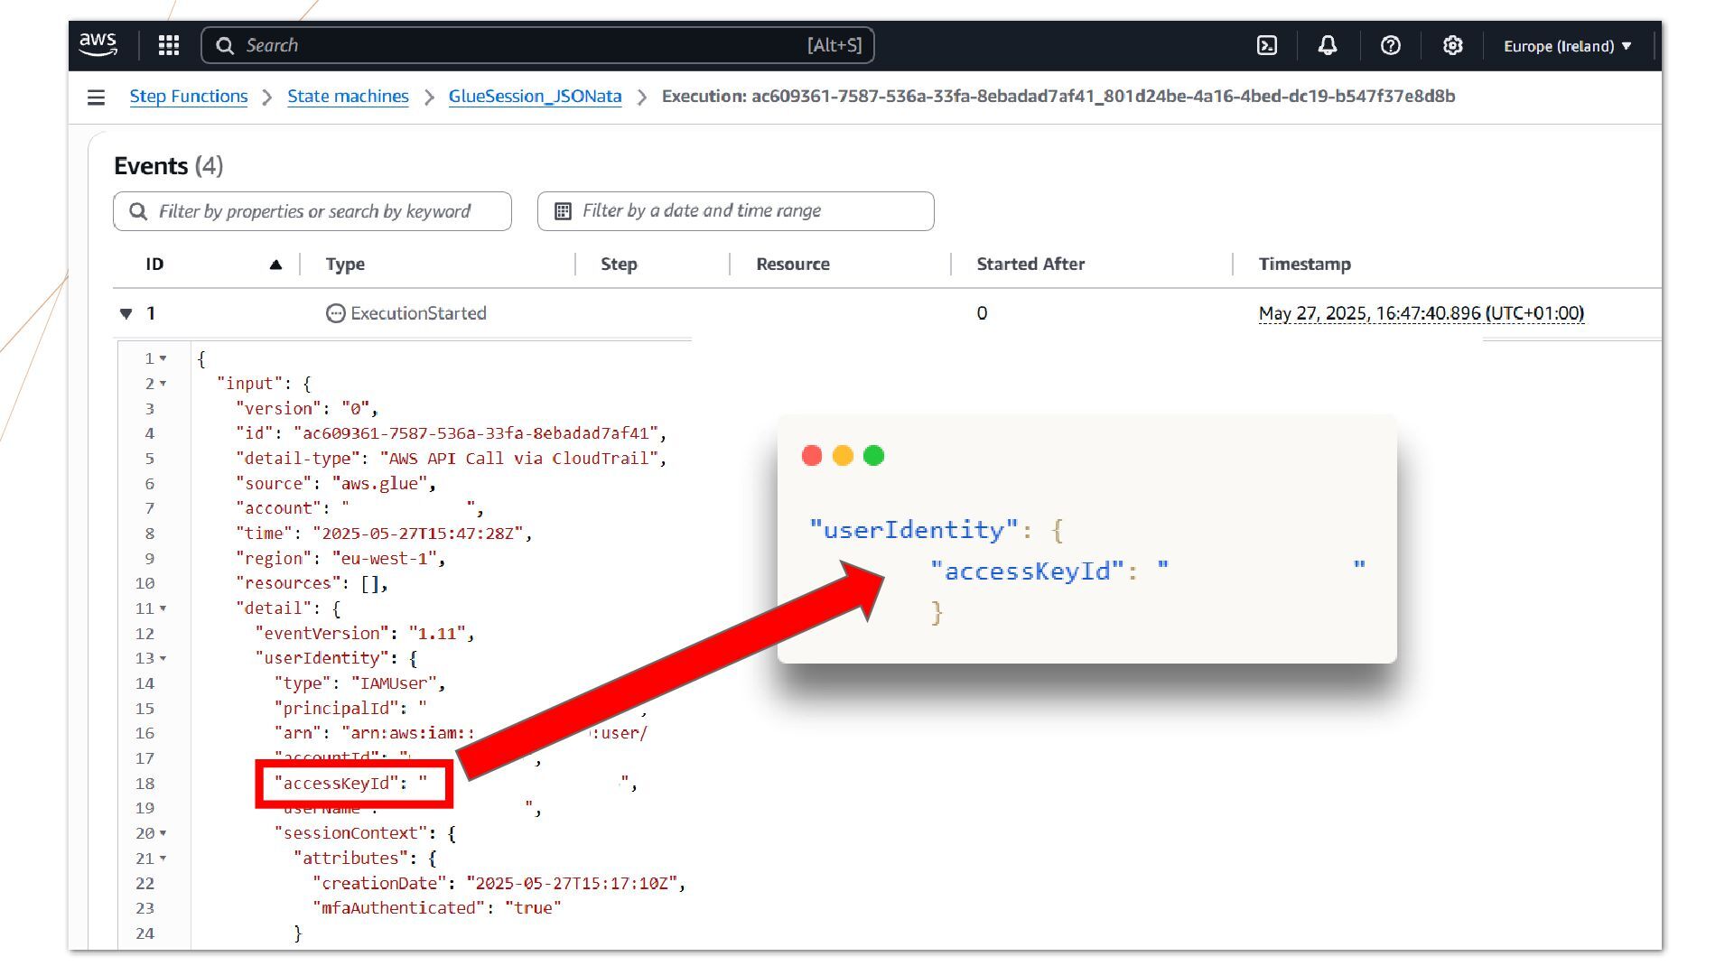Click the Events (4) heading
The width and height of the screenshot is (1734, 975).
[169, 166]
